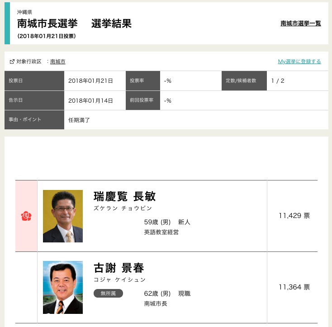The image size is (332, 327).
Task: Click the red rose winner icon
Action: click(26, 216)
